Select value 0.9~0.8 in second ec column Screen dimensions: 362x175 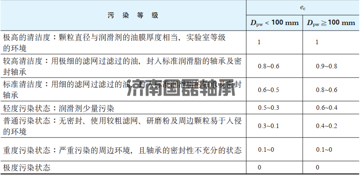click(326, 66)
